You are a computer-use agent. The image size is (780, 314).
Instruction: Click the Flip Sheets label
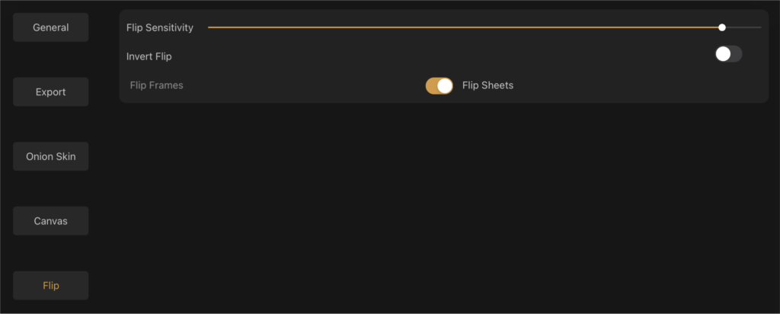coord(487,85)
